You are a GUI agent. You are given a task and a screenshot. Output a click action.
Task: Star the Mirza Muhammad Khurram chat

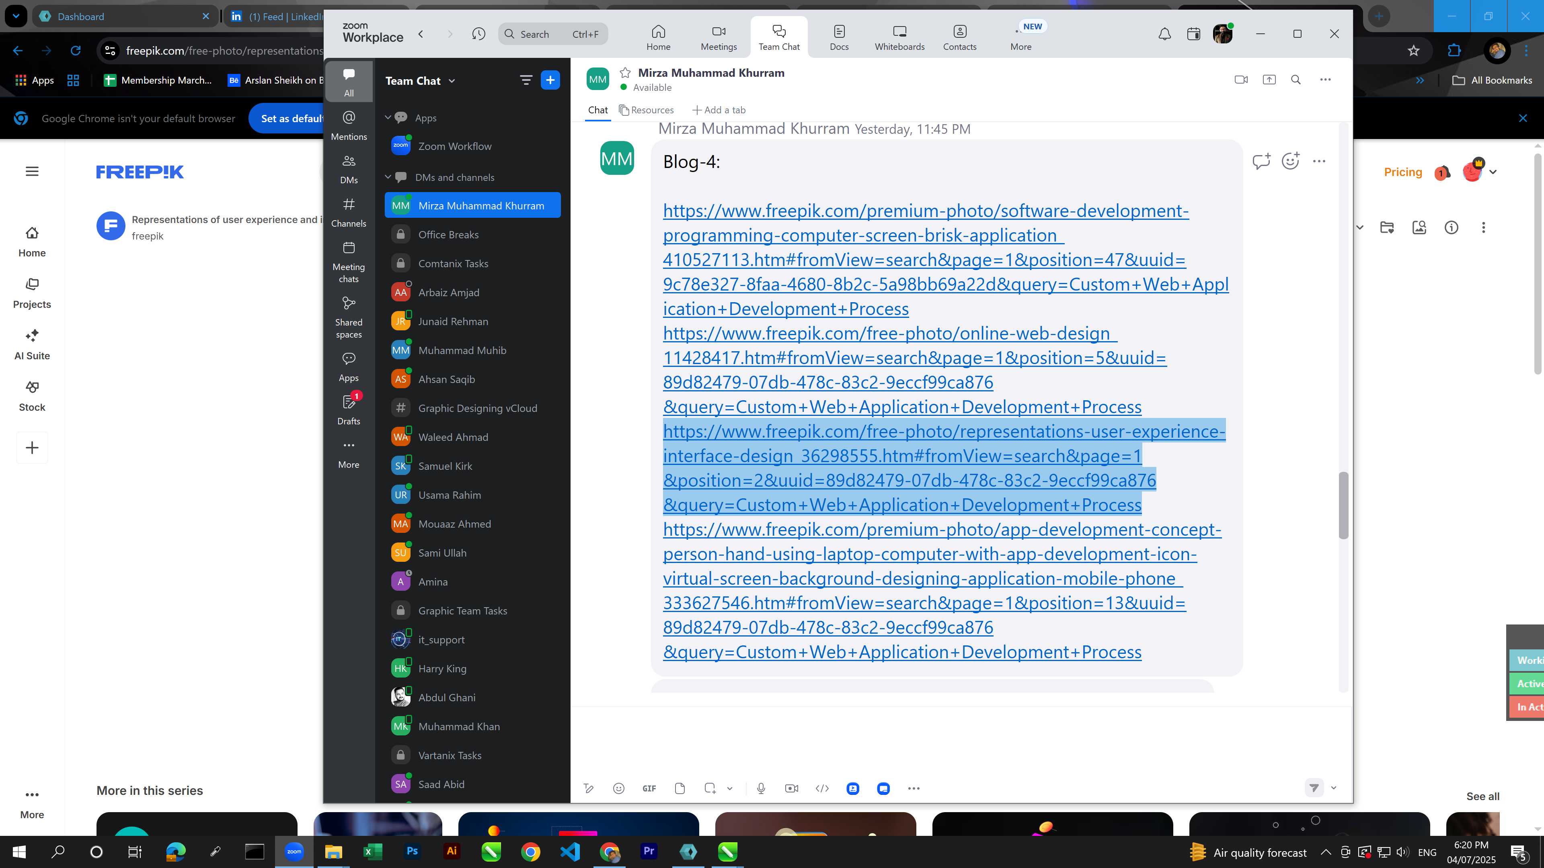(625, 72)
